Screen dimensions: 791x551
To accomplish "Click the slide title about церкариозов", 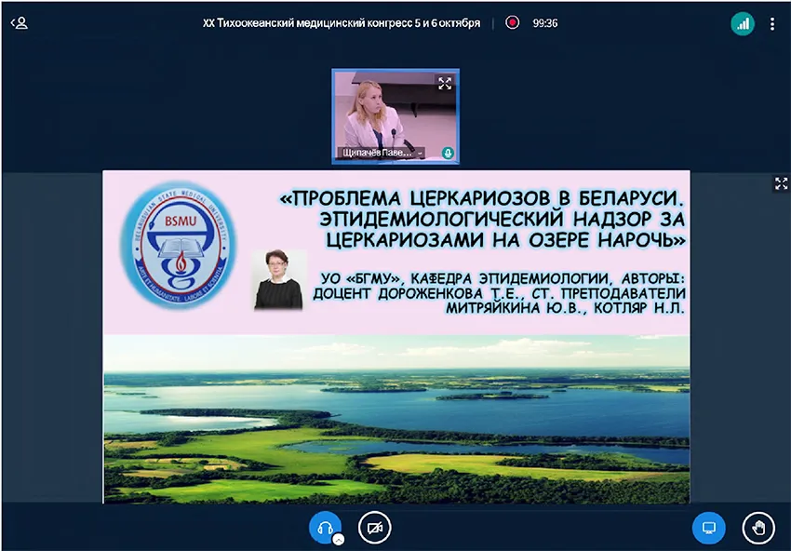I will (484, 220).
